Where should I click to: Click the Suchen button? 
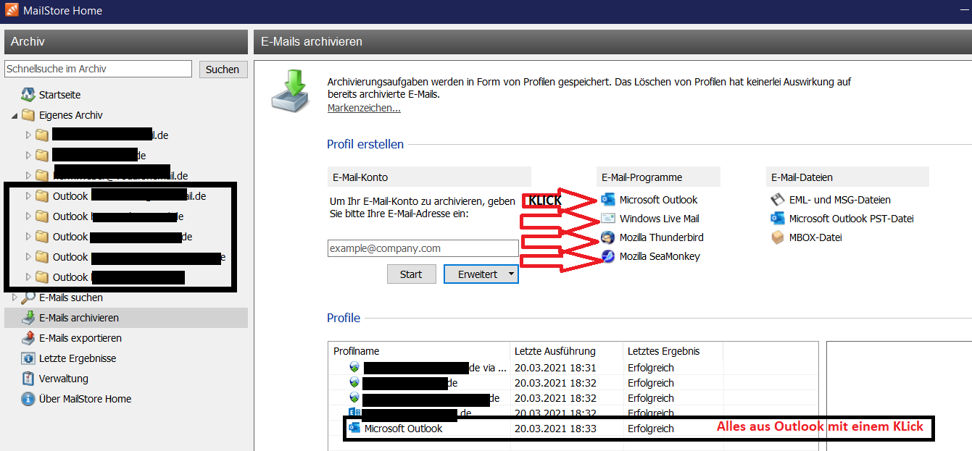tap(223, 69)
